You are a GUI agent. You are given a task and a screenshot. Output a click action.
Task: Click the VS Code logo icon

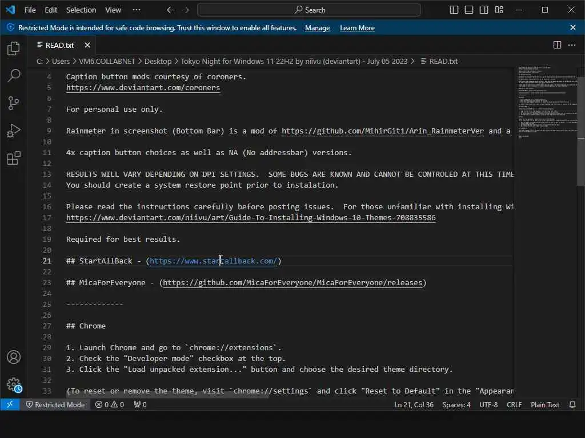point(10,10)
